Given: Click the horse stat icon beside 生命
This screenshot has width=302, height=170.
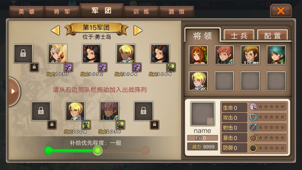Looking at the screenshot, I should [253, 107].
